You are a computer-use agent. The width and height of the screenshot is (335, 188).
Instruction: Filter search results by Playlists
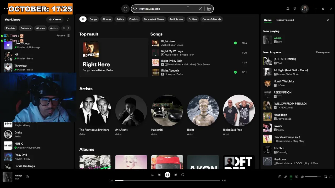point(134,19)
